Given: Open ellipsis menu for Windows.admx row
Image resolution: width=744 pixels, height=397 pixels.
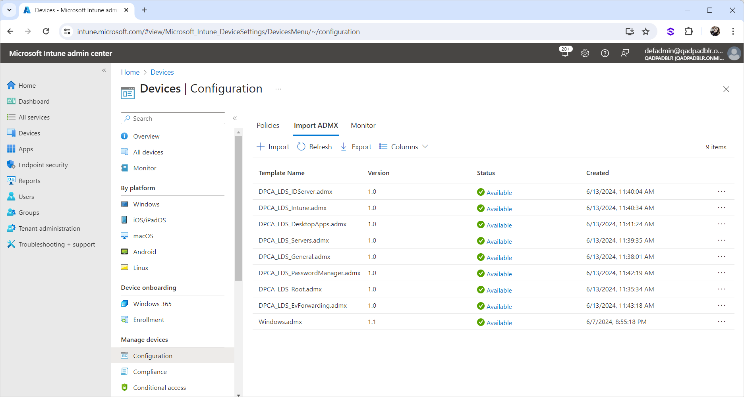Looking at the screenshot, I should [x=721, y=322].
